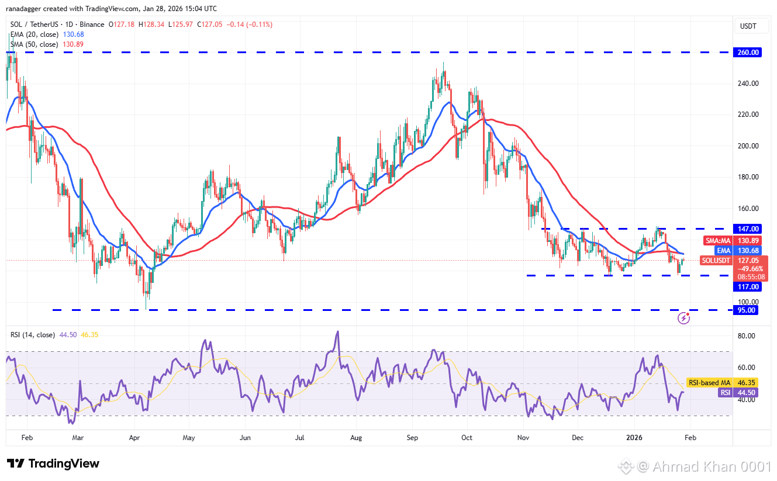Click the Binance logo beside Ahmad Khan watermark
Image resolution: width=777 pixels, height=481 pixels.
tap(626, 466)
